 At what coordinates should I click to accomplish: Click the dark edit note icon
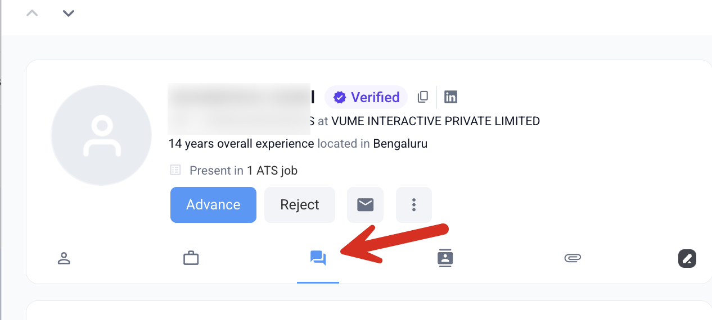(x=687, y=258)
